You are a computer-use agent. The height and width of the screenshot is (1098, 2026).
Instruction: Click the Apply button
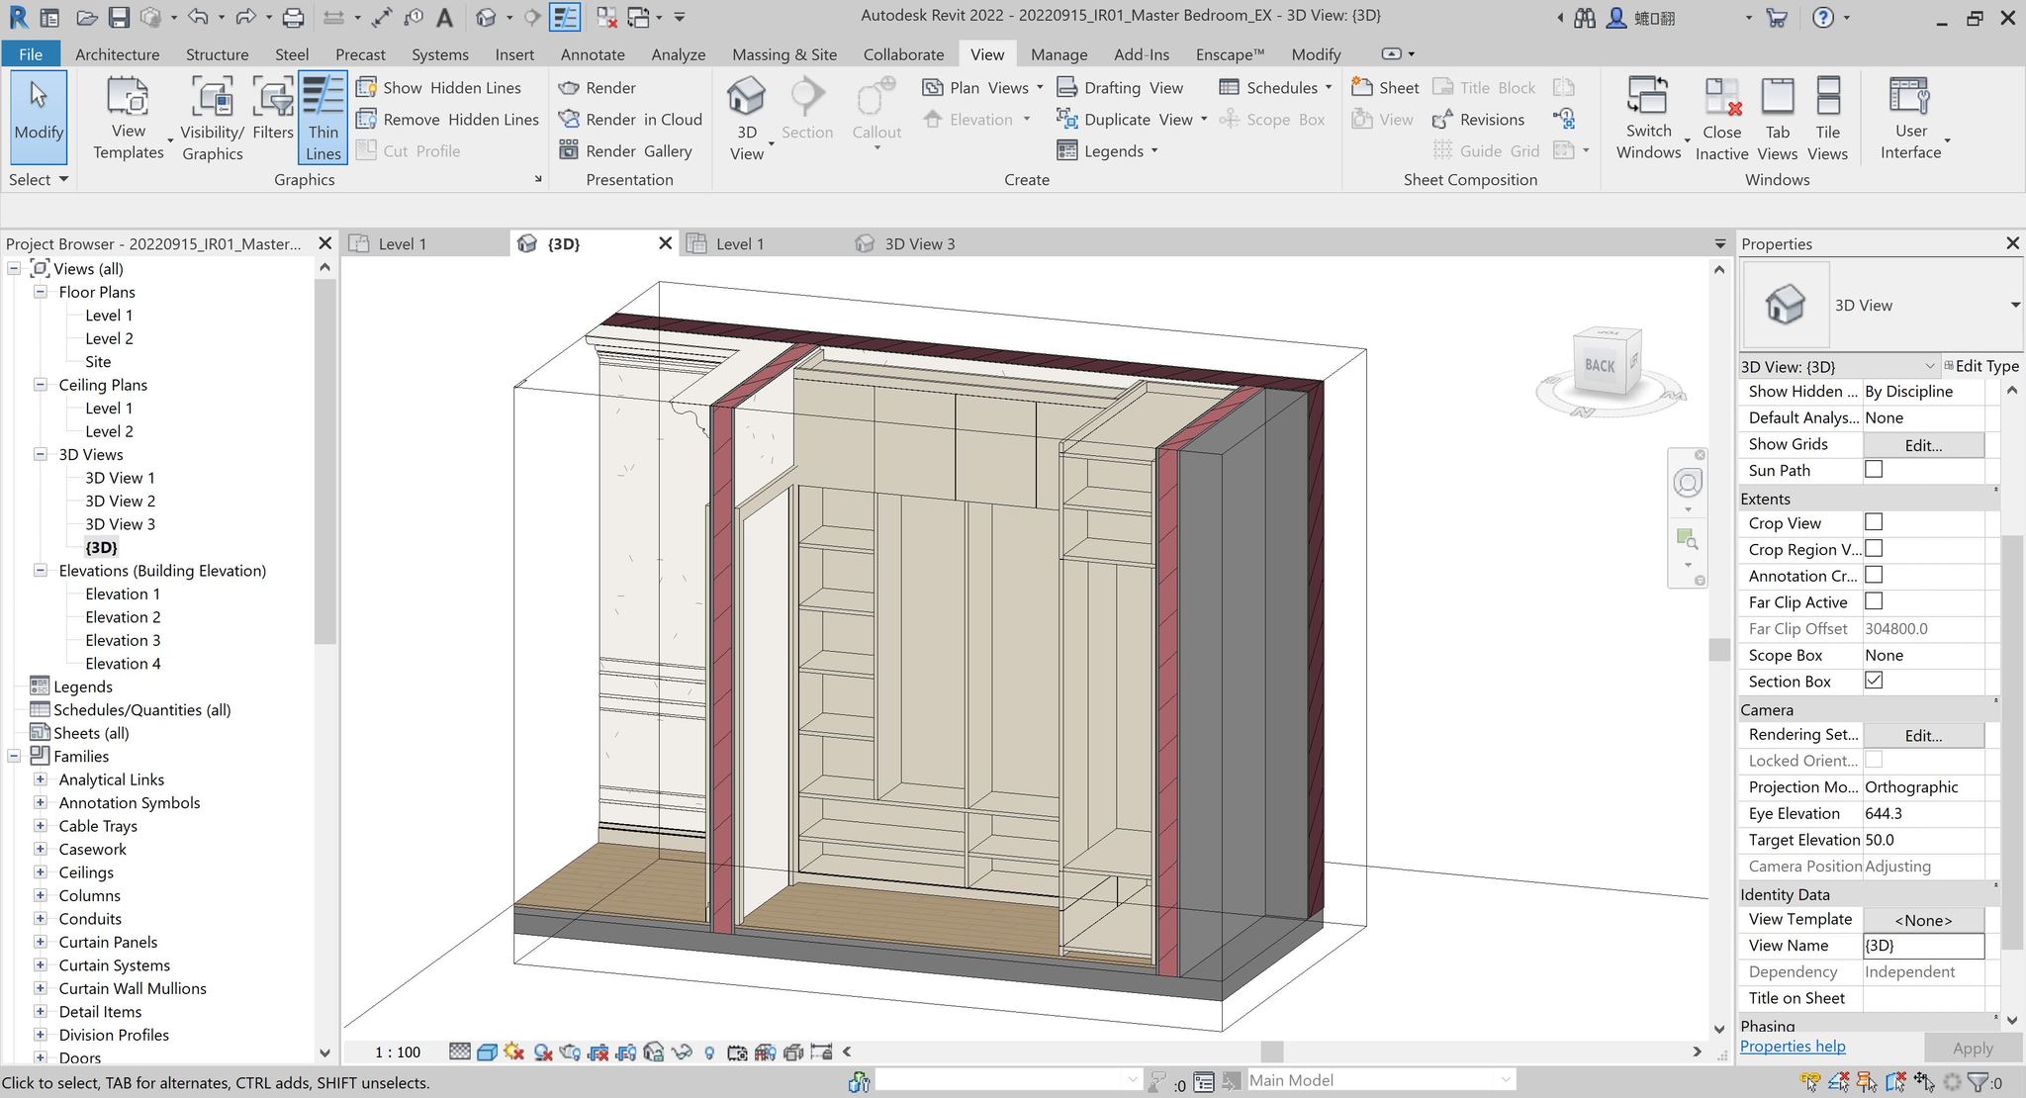pyautogui.click(x=1971, y=1048)
